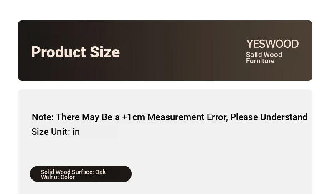
Task: Click the words 'There May Be a' in the note
Action: [88, 117]
